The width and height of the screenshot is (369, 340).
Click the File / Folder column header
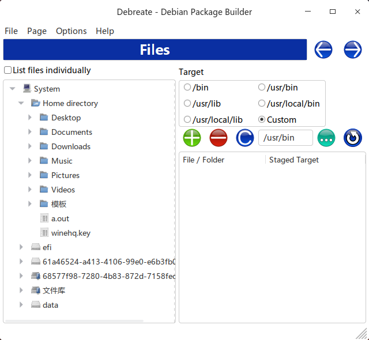click(x=204, y=160)
